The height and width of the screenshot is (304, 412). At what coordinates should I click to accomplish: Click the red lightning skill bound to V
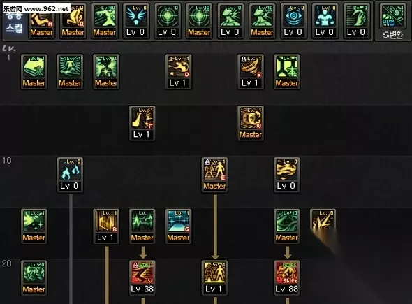(142, 278)
